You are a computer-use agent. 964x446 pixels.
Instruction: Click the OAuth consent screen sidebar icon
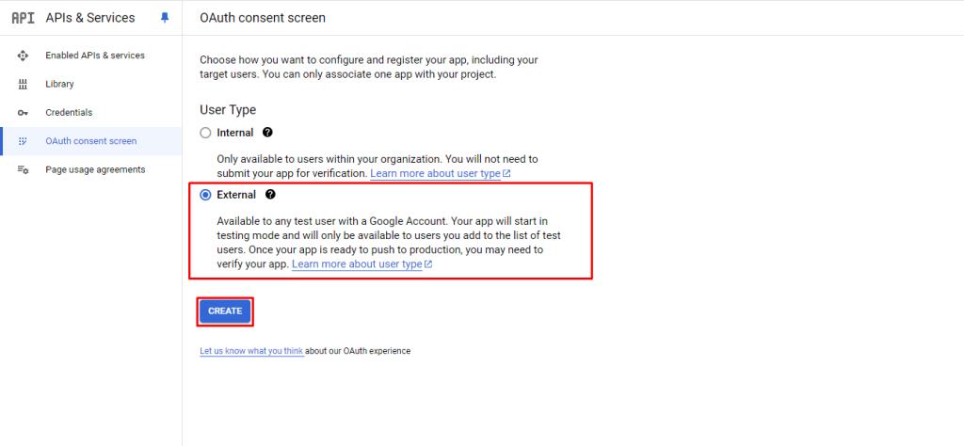click(x=23, y=141)
